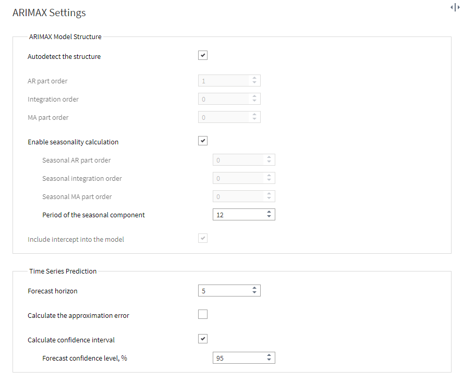Toggle Include intercept into the model checkbox
The width and height of the screenshot is (463, 383).
pyautogui.click(x=202, y=238)
